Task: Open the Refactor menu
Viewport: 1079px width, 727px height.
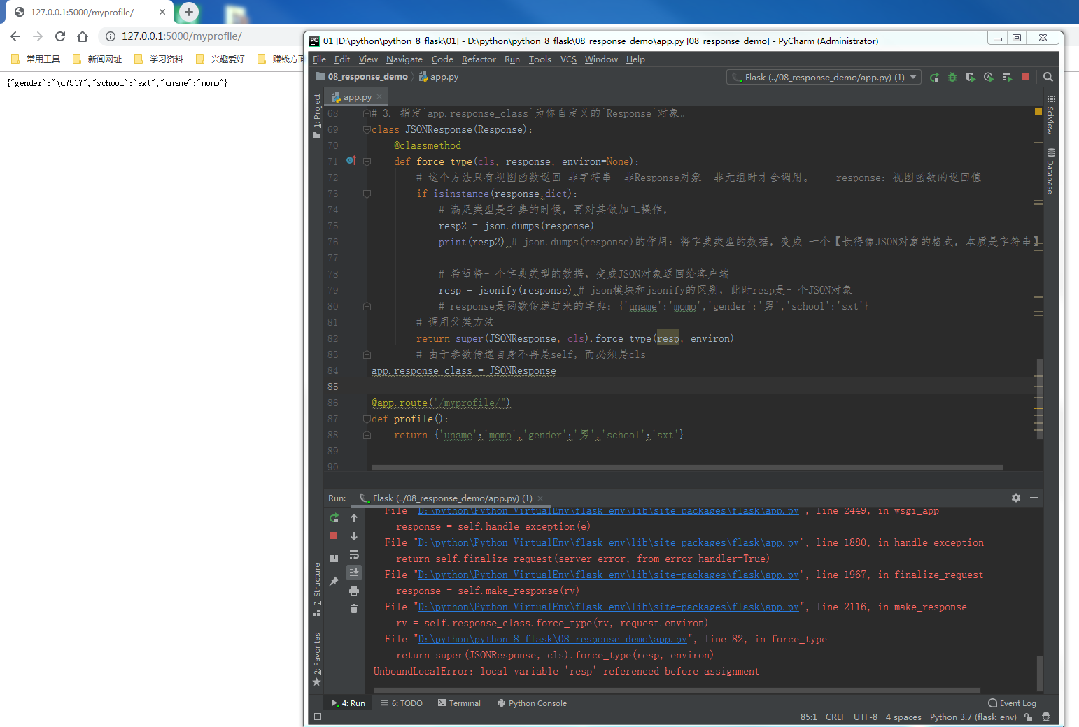Action: tap(479, 59)
